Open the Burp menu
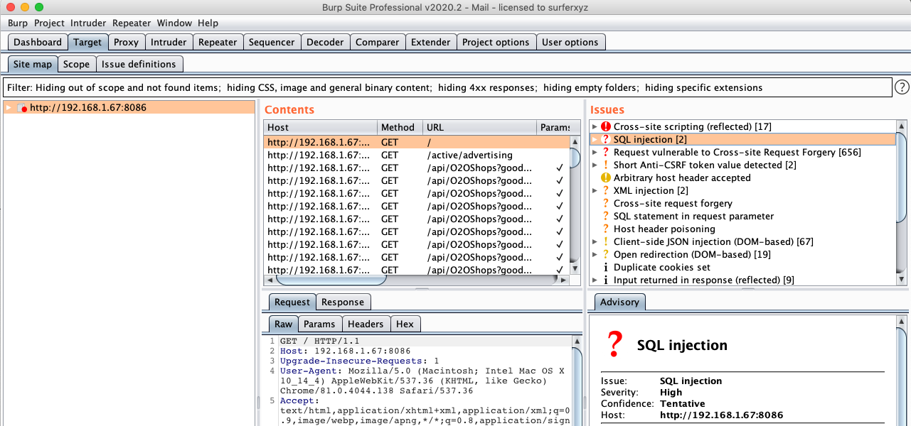 coord(18,23)
